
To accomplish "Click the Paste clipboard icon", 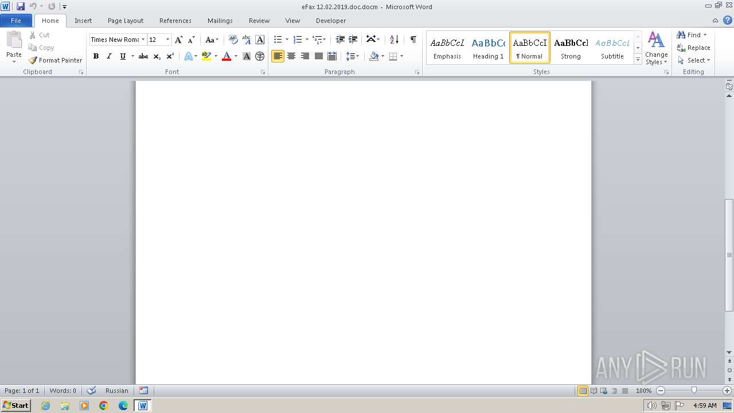I will [x=14, y=41].
